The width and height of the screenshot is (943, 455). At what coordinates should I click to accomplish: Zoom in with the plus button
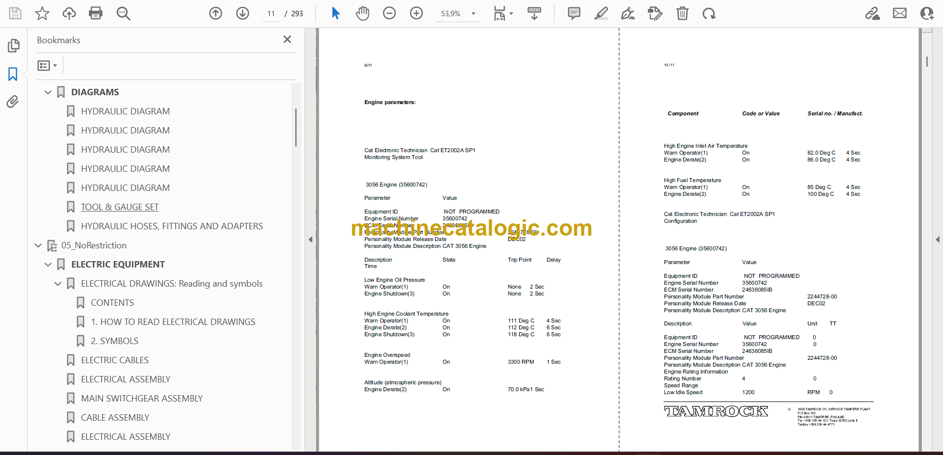point(416,13)
